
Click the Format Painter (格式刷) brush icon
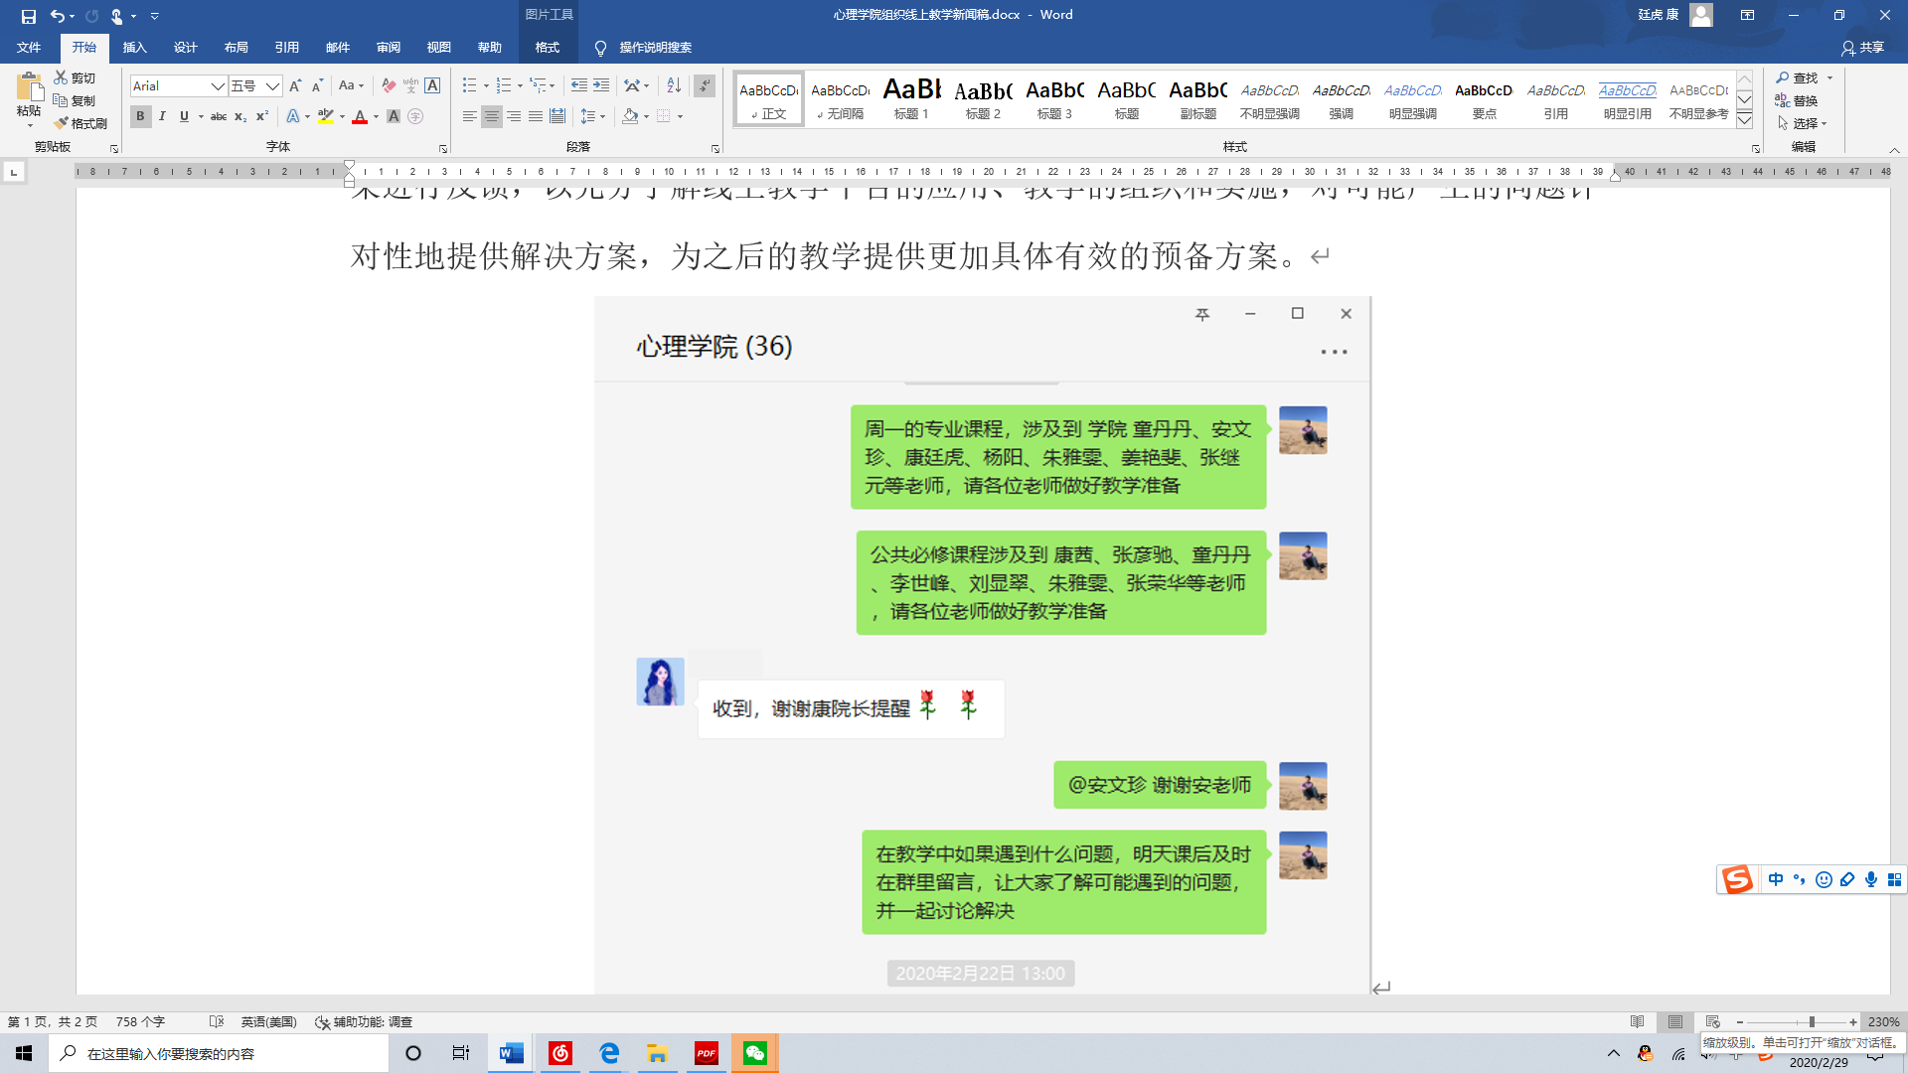[x=62, y=123]
